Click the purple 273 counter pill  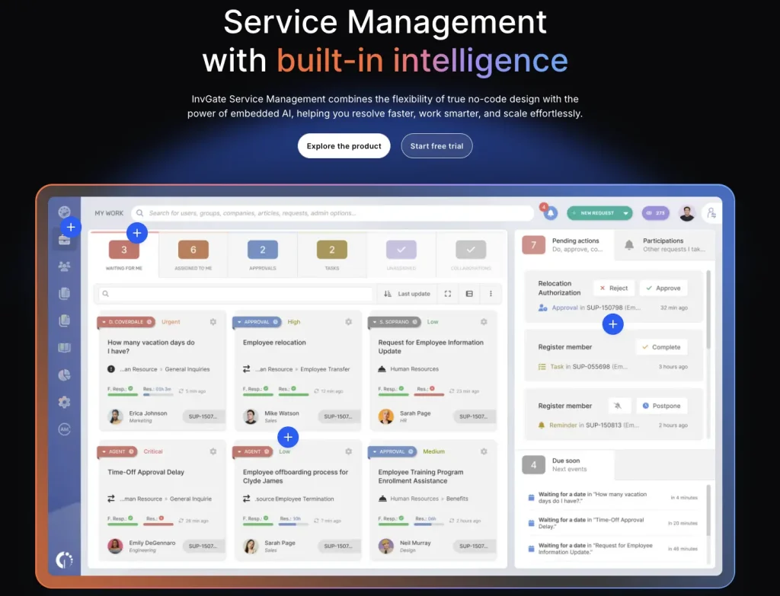(655, 213)
